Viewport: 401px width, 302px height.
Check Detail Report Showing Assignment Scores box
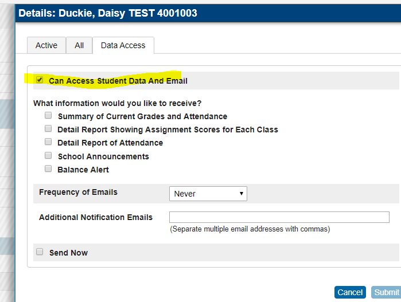[x=49, y=130]
